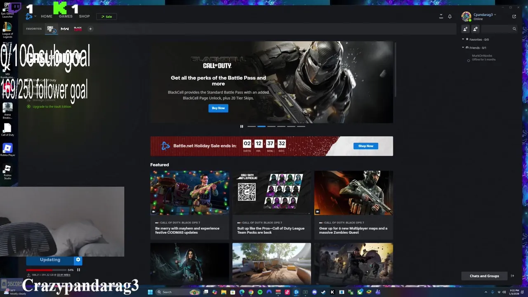Read 'Suit up like the Pros' article
The image size is (528, 297).
coord(271,230)
